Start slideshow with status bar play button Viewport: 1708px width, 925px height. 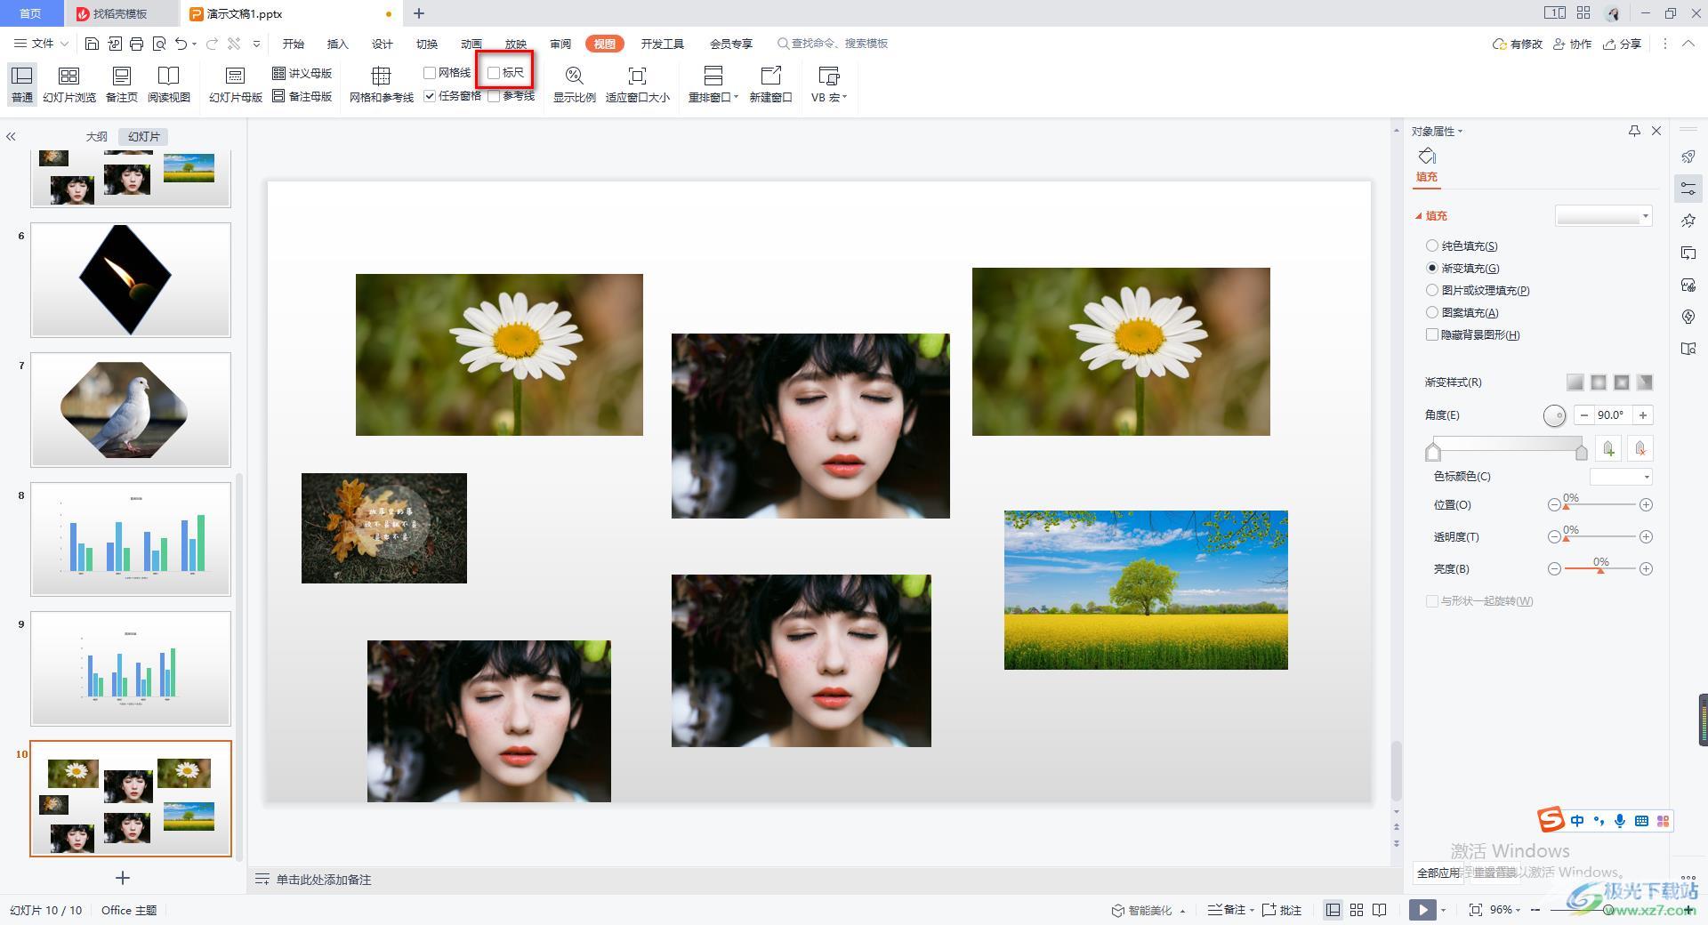[1422, 910]
